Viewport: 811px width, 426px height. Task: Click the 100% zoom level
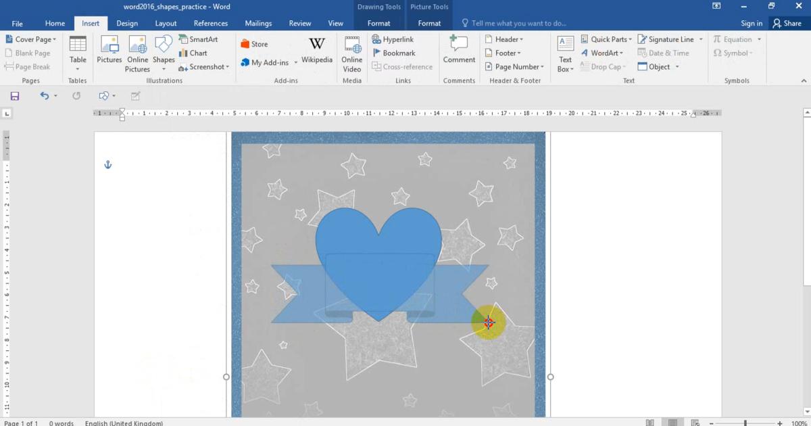(x=799, y=423)
